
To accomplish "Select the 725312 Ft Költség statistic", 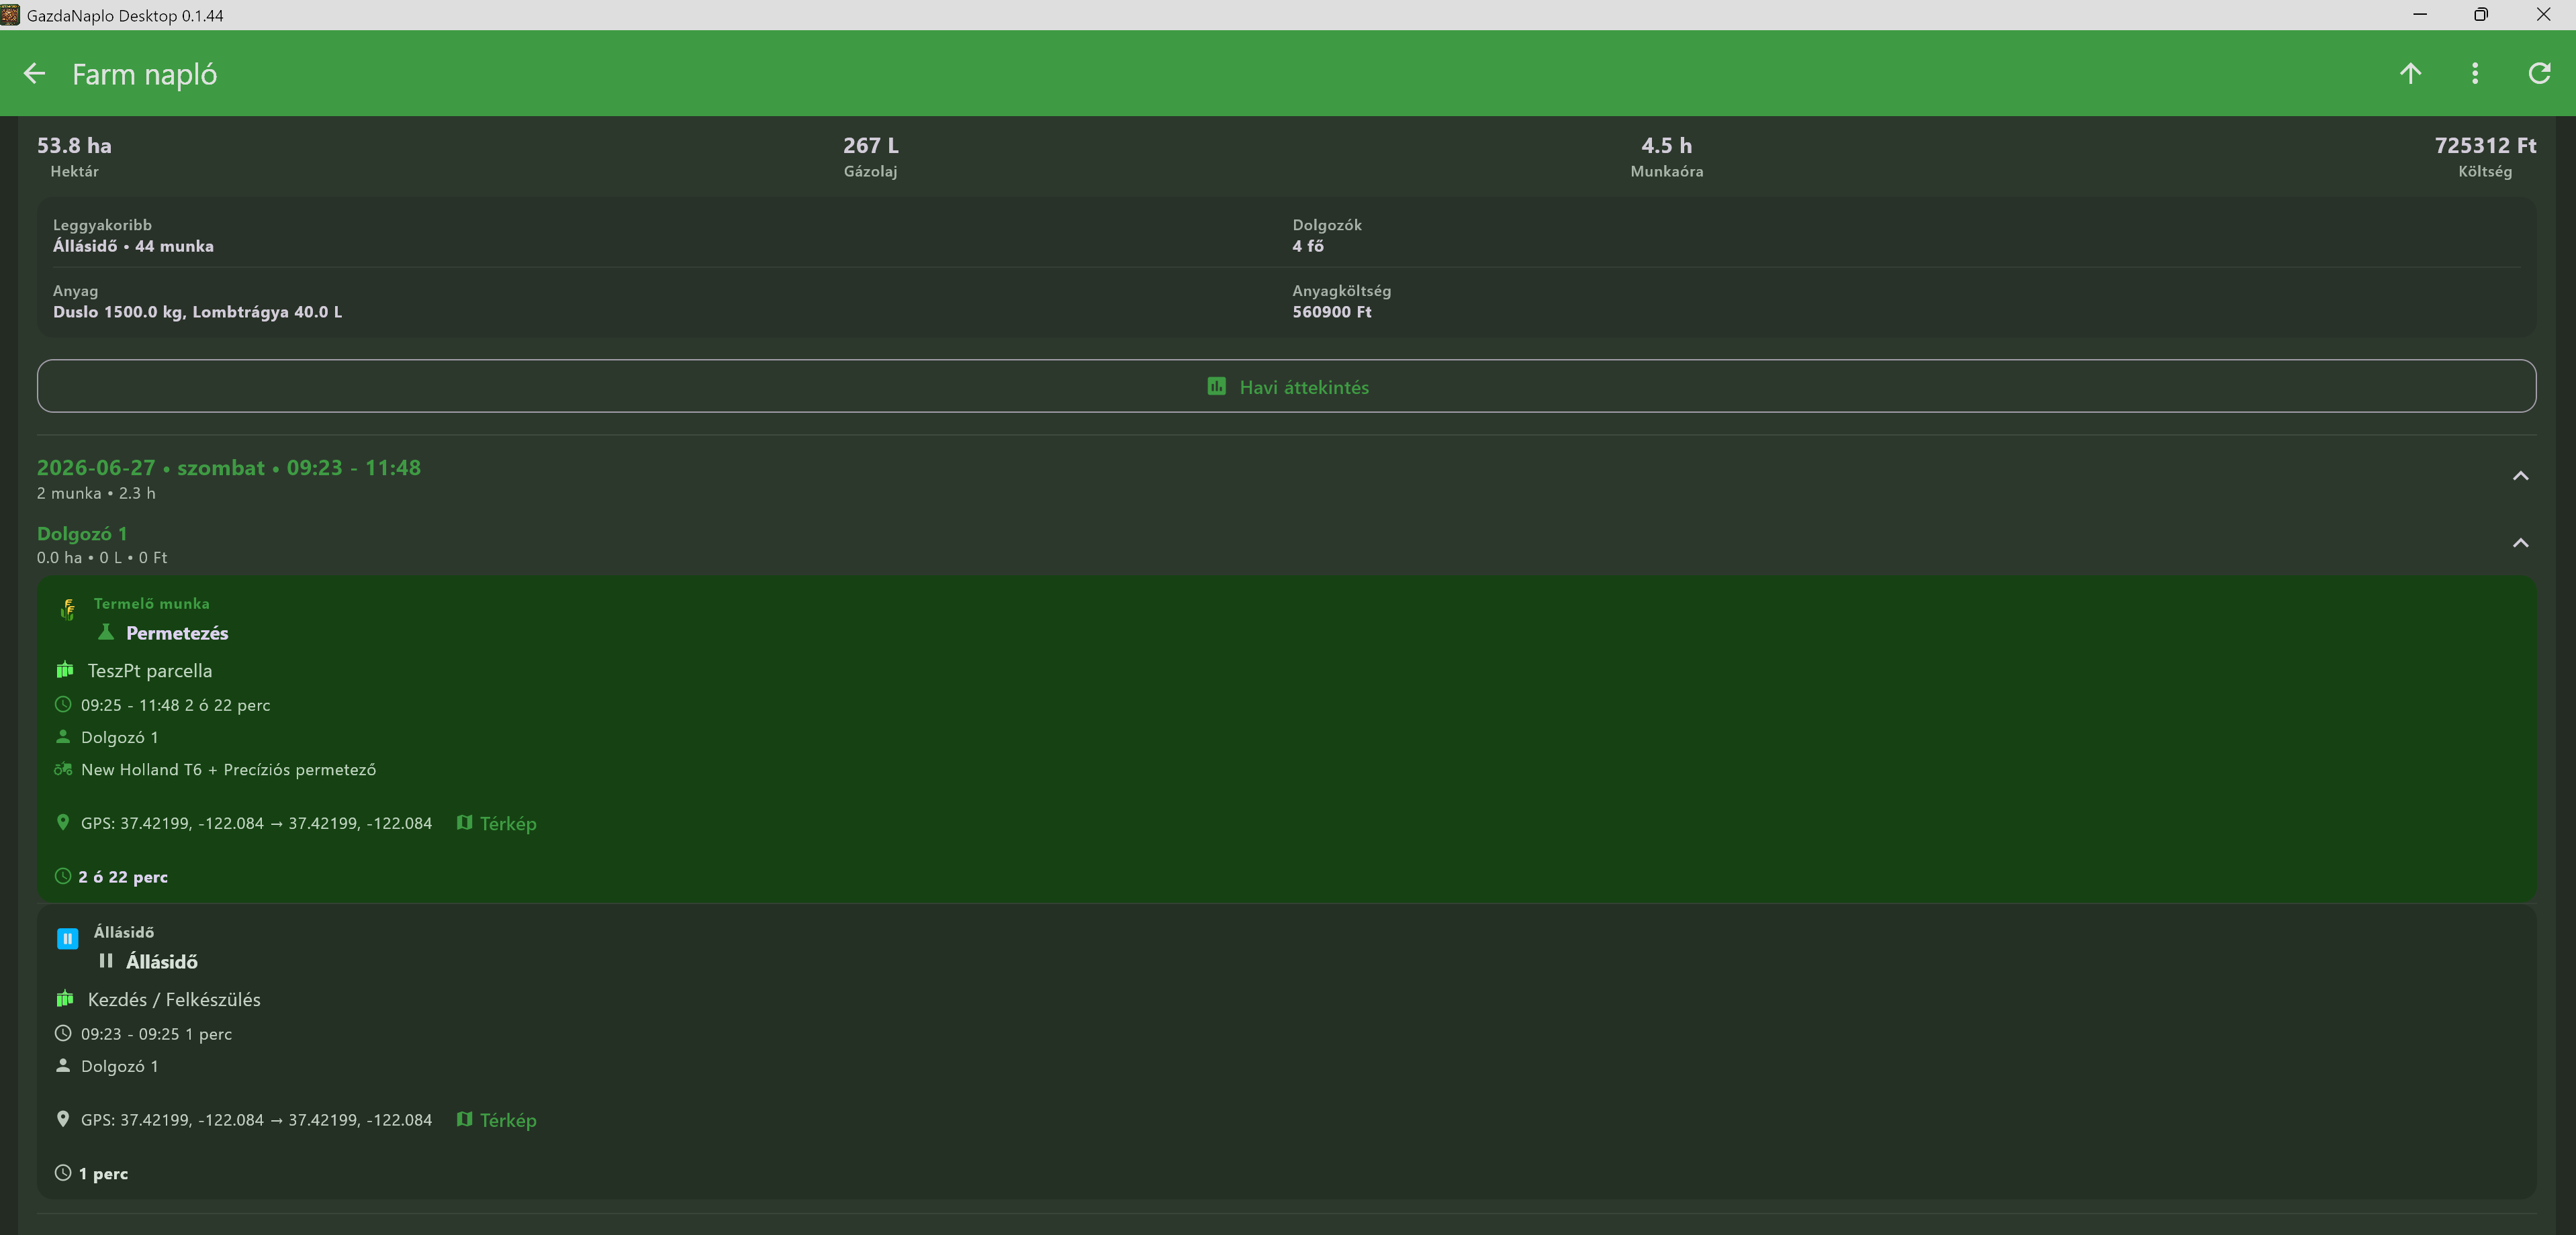I will [x=2485, y=157].
